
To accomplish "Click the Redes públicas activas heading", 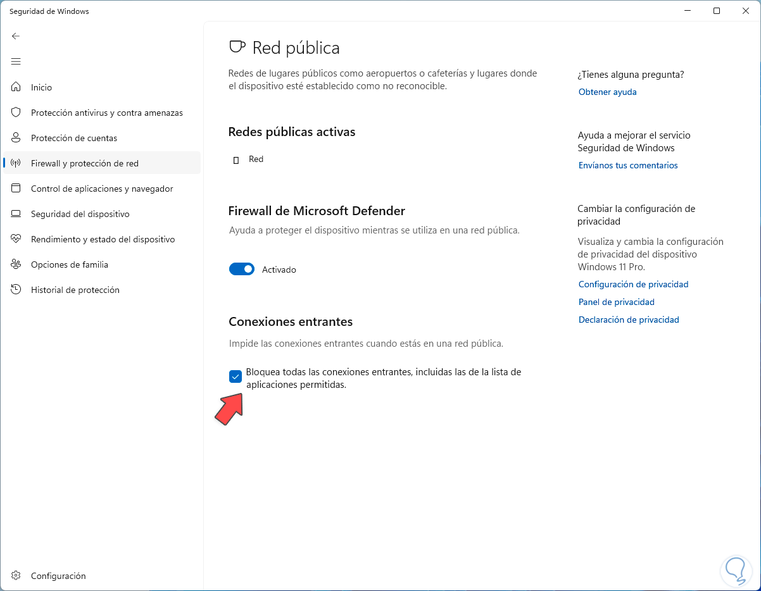I will tap(292, 132).
